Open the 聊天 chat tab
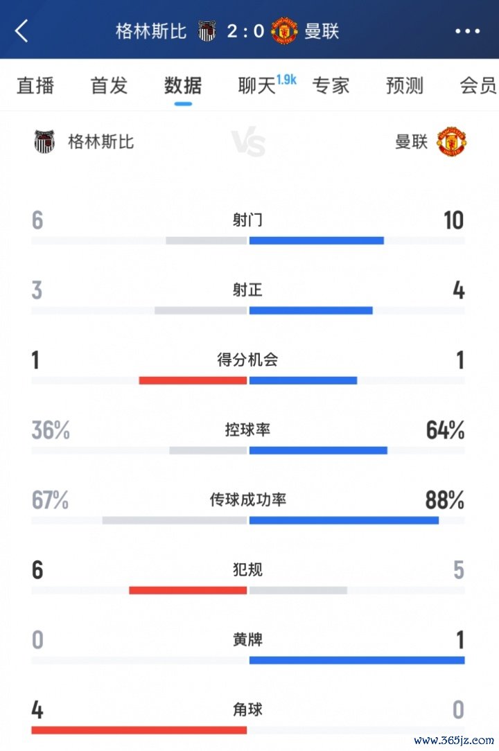Image resolution: width=499 pixels, height=751 pixels. coord(258,86)
